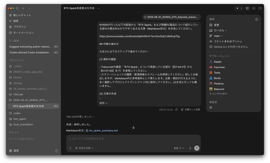Viewport: 270px width, 163px height.
Task: Select the Boole subagent
Action: point(215,78)
